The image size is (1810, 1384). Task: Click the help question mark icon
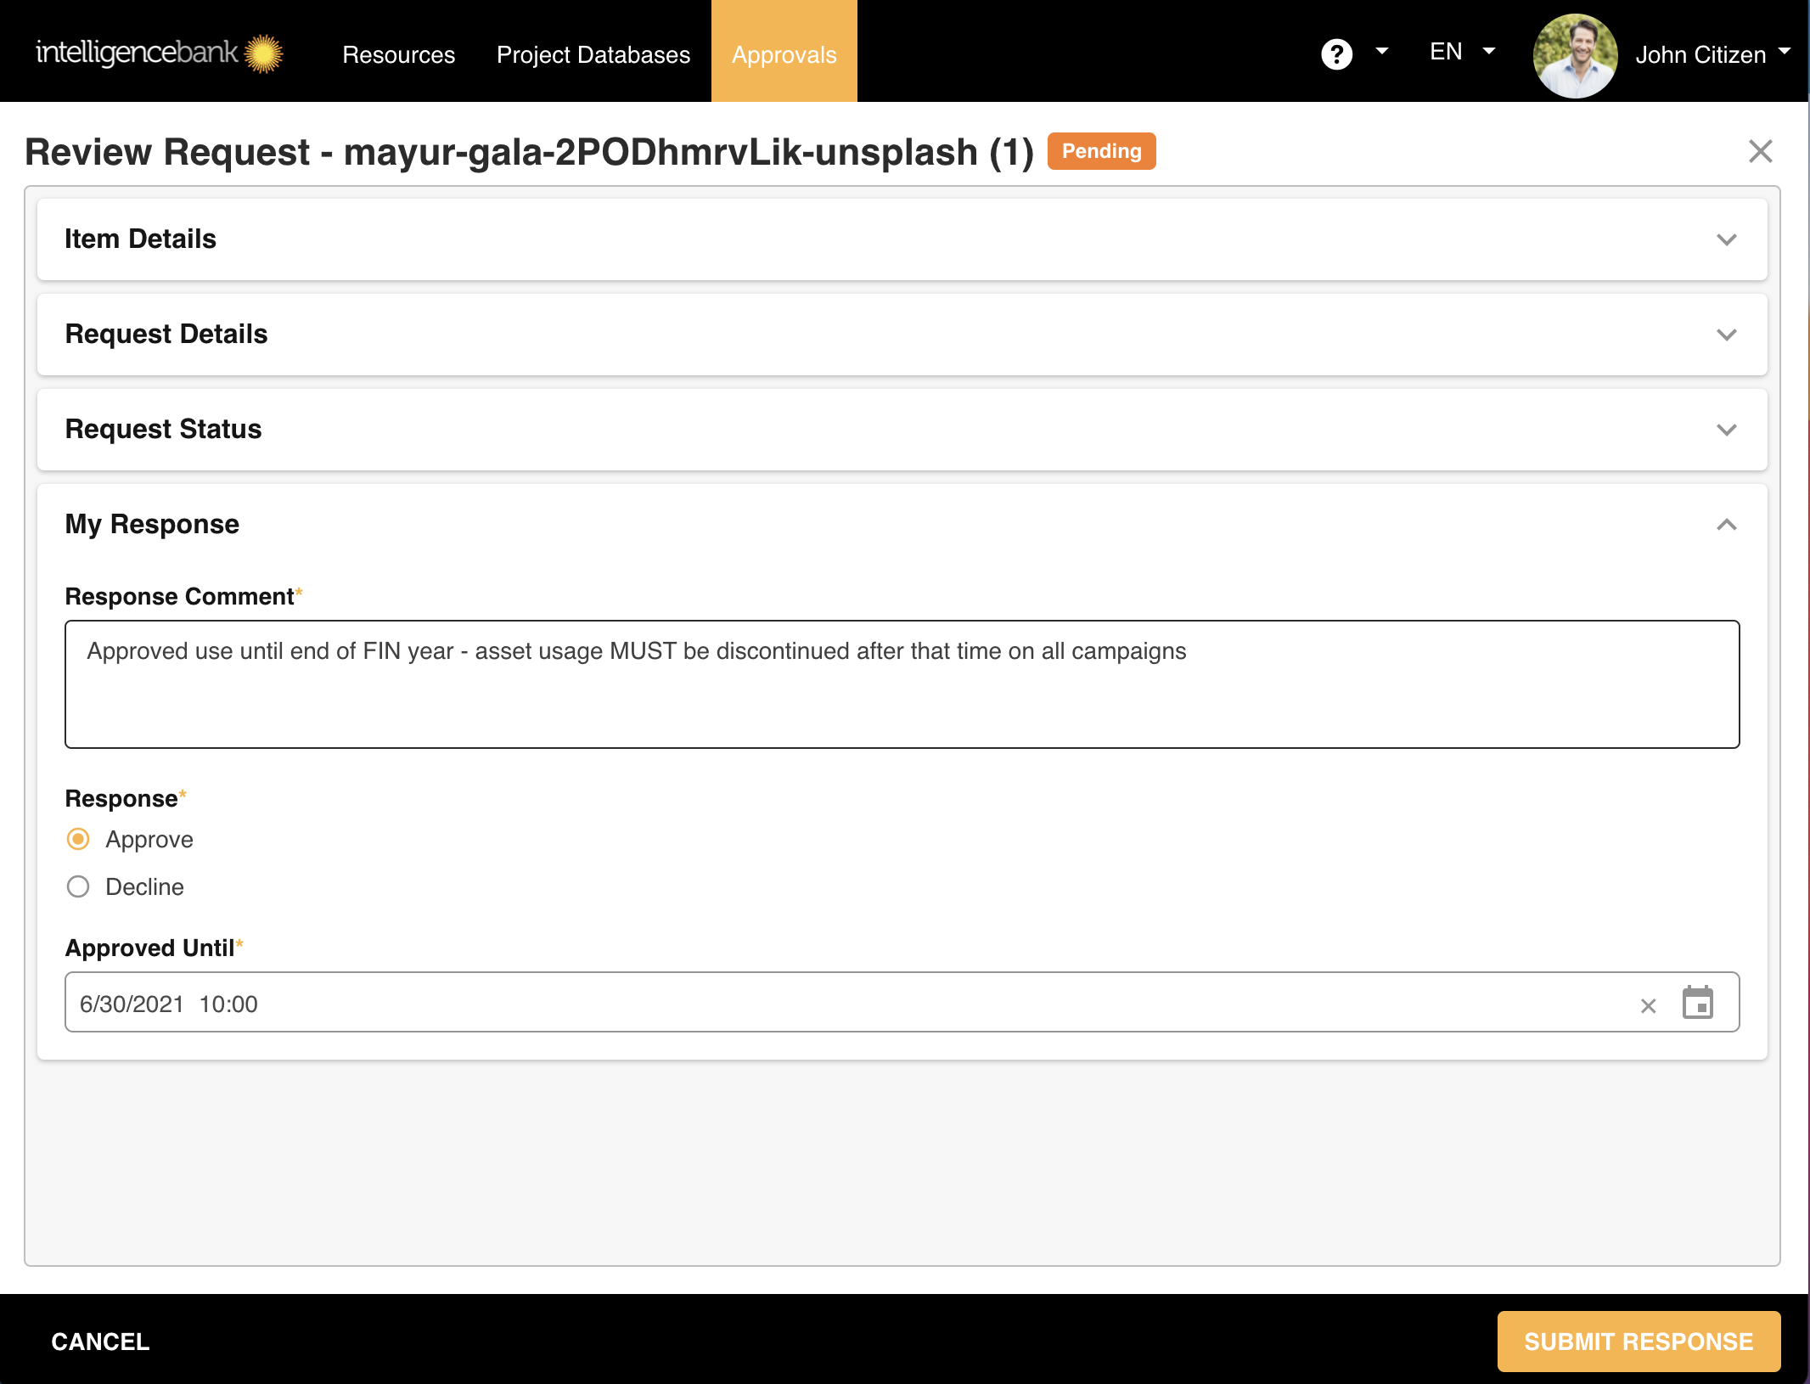click(1336, 54)
